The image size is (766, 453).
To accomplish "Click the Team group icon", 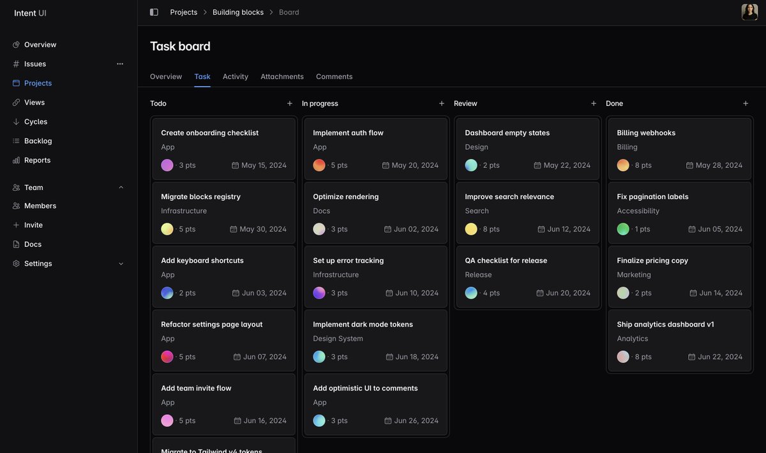I will (16, 188).
